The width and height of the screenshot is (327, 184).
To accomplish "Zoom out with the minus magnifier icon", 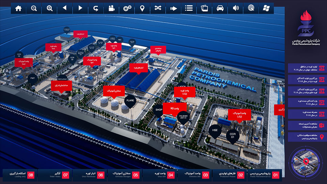I will coord(34,8).
